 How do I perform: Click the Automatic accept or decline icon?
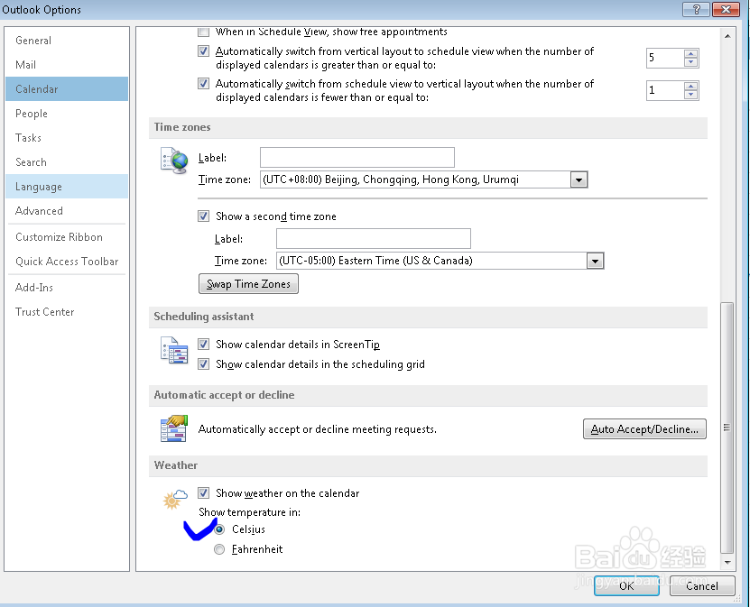[174, 428]
